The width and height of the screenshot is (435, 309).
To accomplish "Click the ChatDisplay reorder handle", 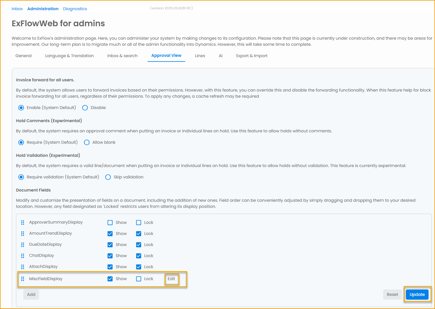I will (22, 255).
